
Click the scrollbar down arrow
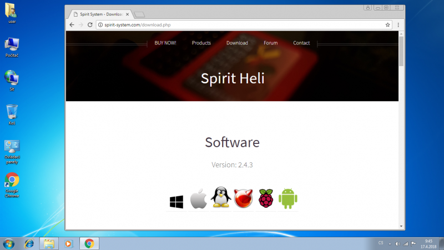tap(401, 226)
